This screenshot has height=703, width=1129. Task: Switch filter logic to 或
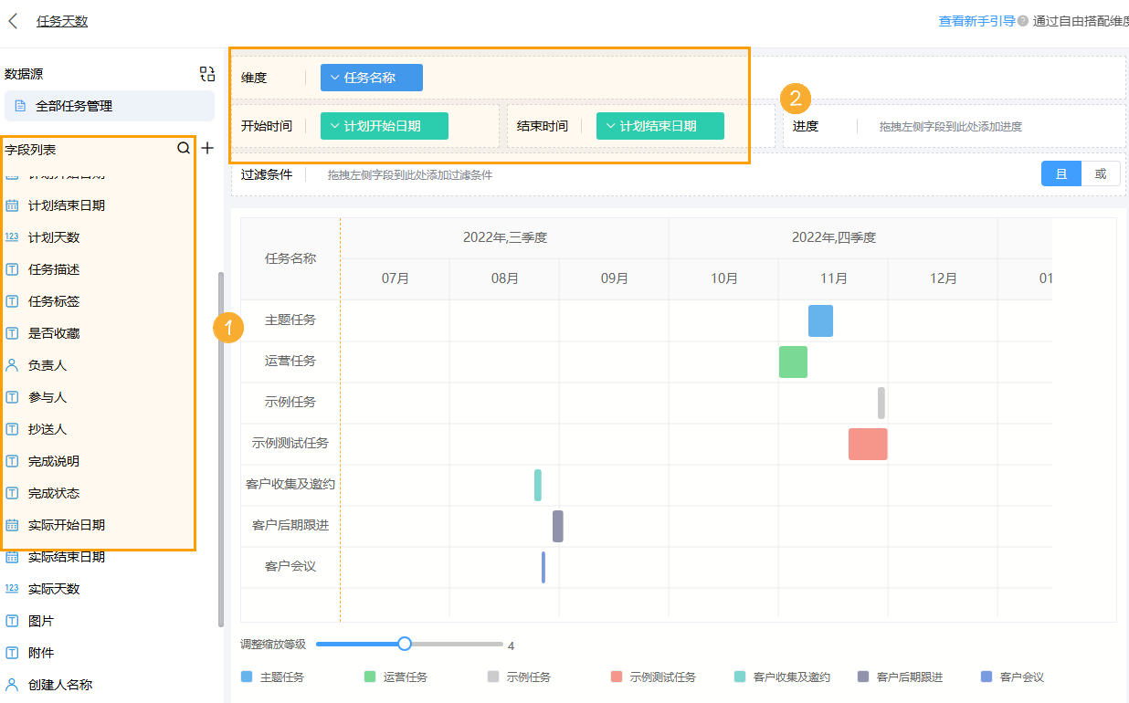pyautogui.click(x=1102, y=173)
